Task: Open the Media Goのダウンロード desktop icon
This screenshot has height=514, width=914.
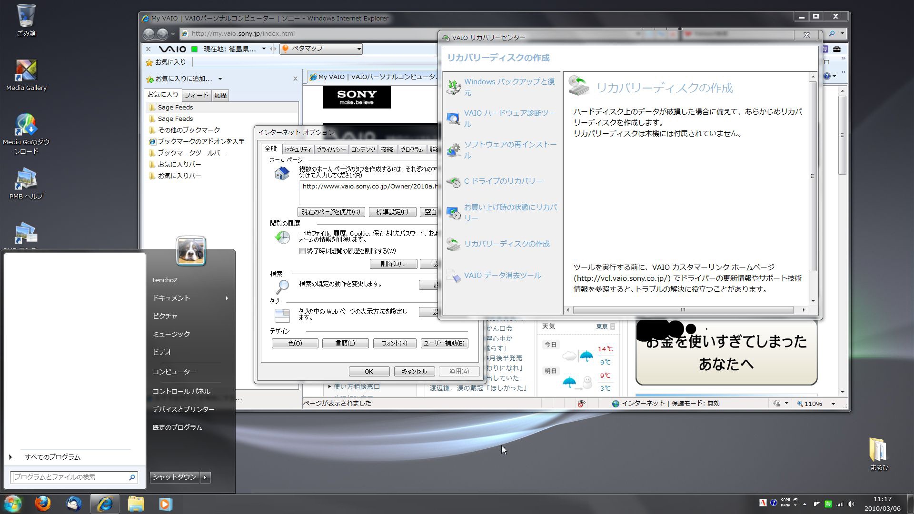Action: coord(26,134)
